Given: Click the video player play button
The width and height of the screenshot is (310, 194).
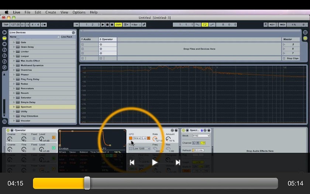Looking at the screenshot, I should (x=155, y=163).
